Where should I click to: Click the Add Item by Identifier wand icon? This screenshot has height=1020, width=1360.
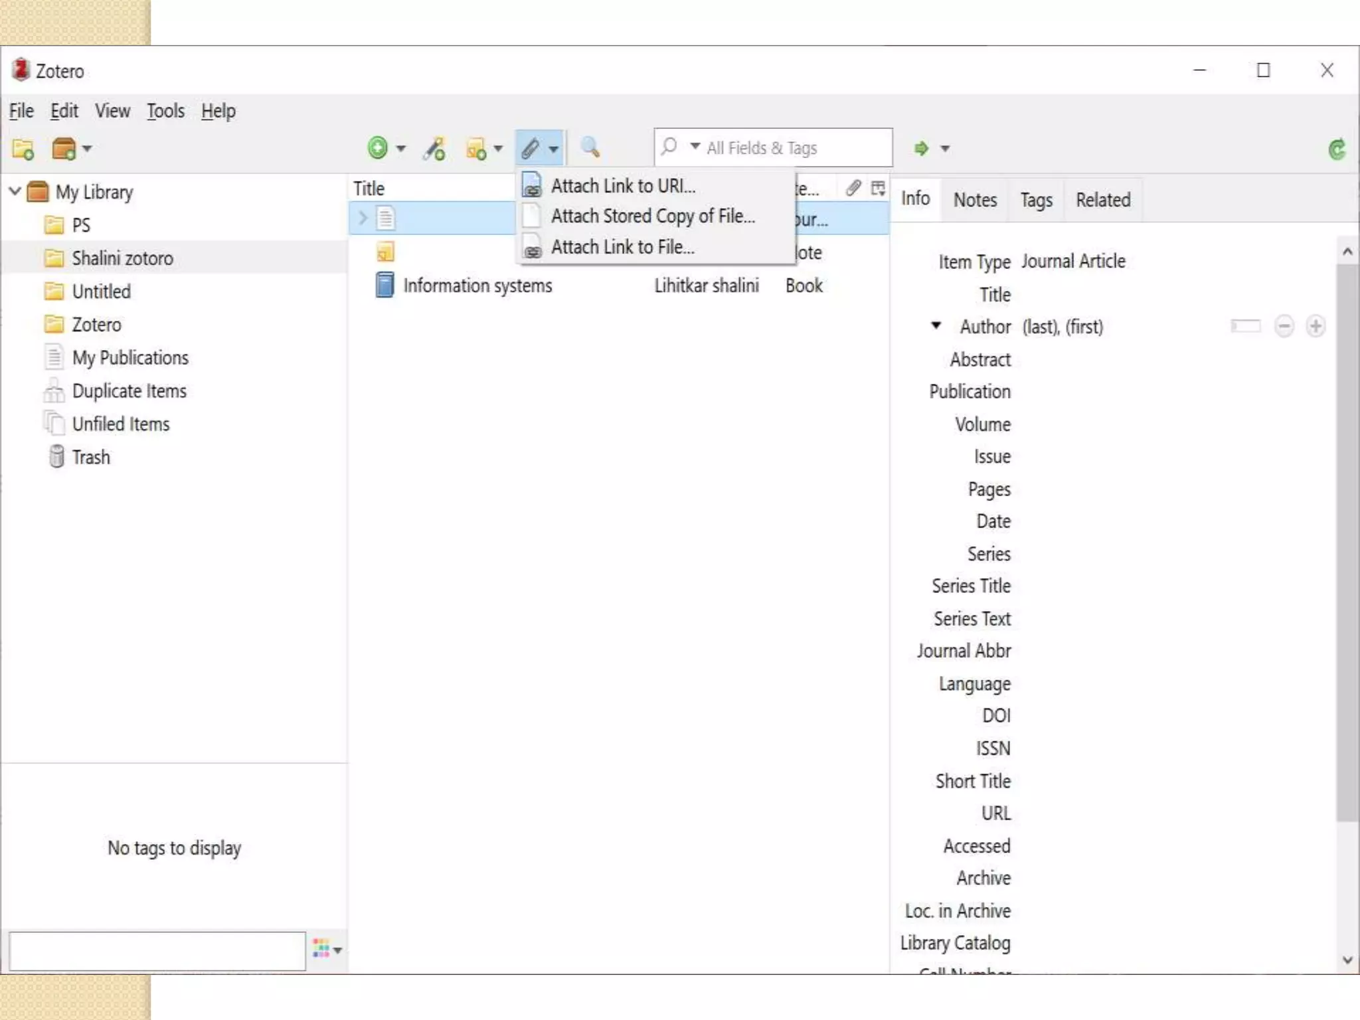(x=435, y=149)
